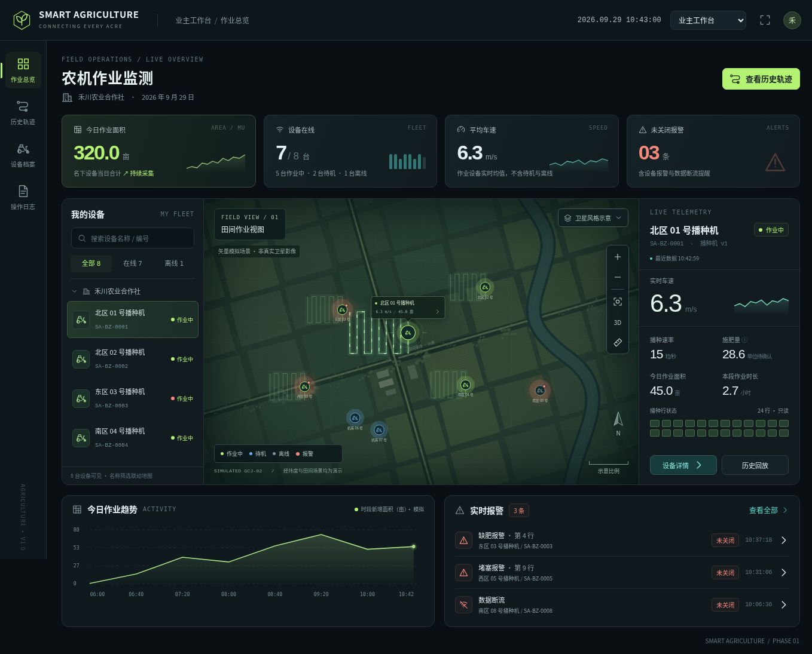
Task: Click the 北区 02 号 map marker
Action: (485, 287)
